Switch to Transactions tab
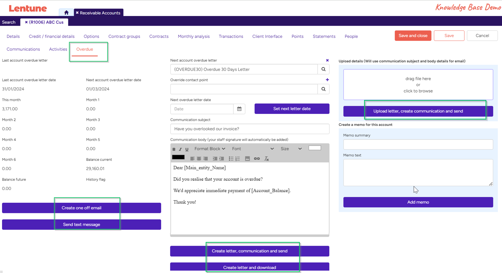502x273 pixels. click(231, 36)
